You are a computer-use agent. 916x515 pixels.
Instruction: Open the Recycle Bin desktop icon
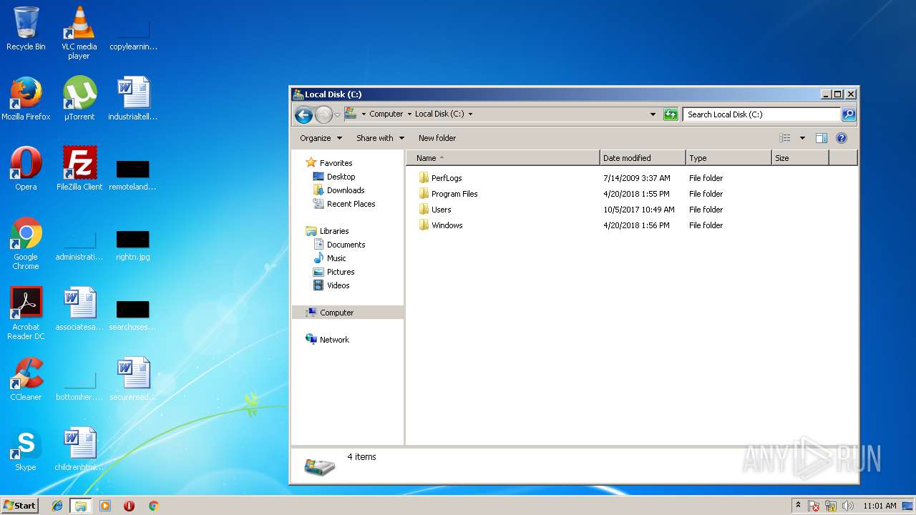26,29
